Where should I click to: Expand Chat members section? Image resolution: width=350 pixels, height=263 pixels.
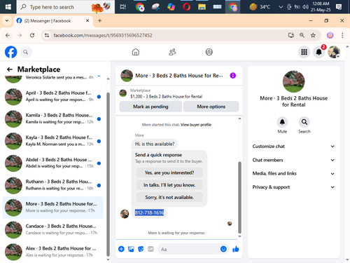pos(293,160)
